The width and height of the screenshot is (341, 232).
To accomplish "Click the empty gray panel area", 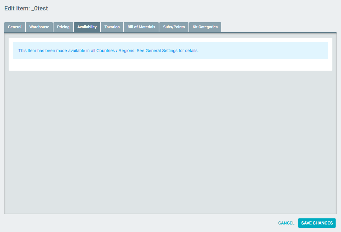I will pos(170,143).
